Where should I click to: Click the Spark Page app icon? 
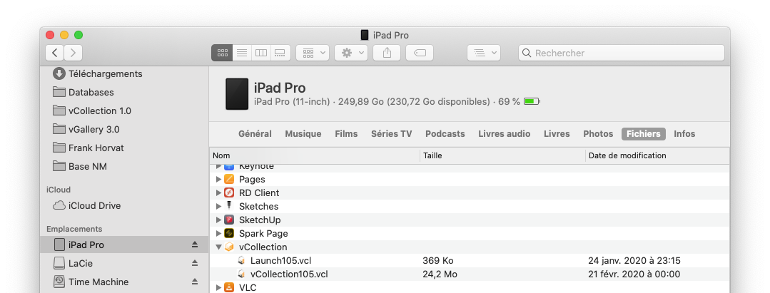pos(229,233)
